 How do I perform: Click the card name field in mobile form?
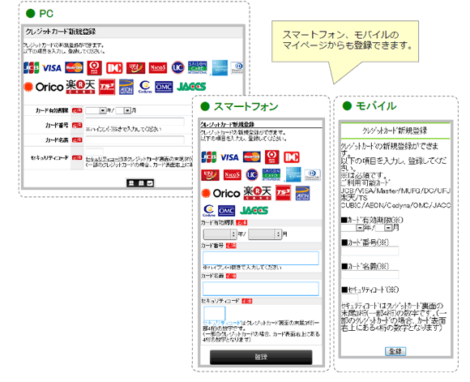[x=370, y=274]
